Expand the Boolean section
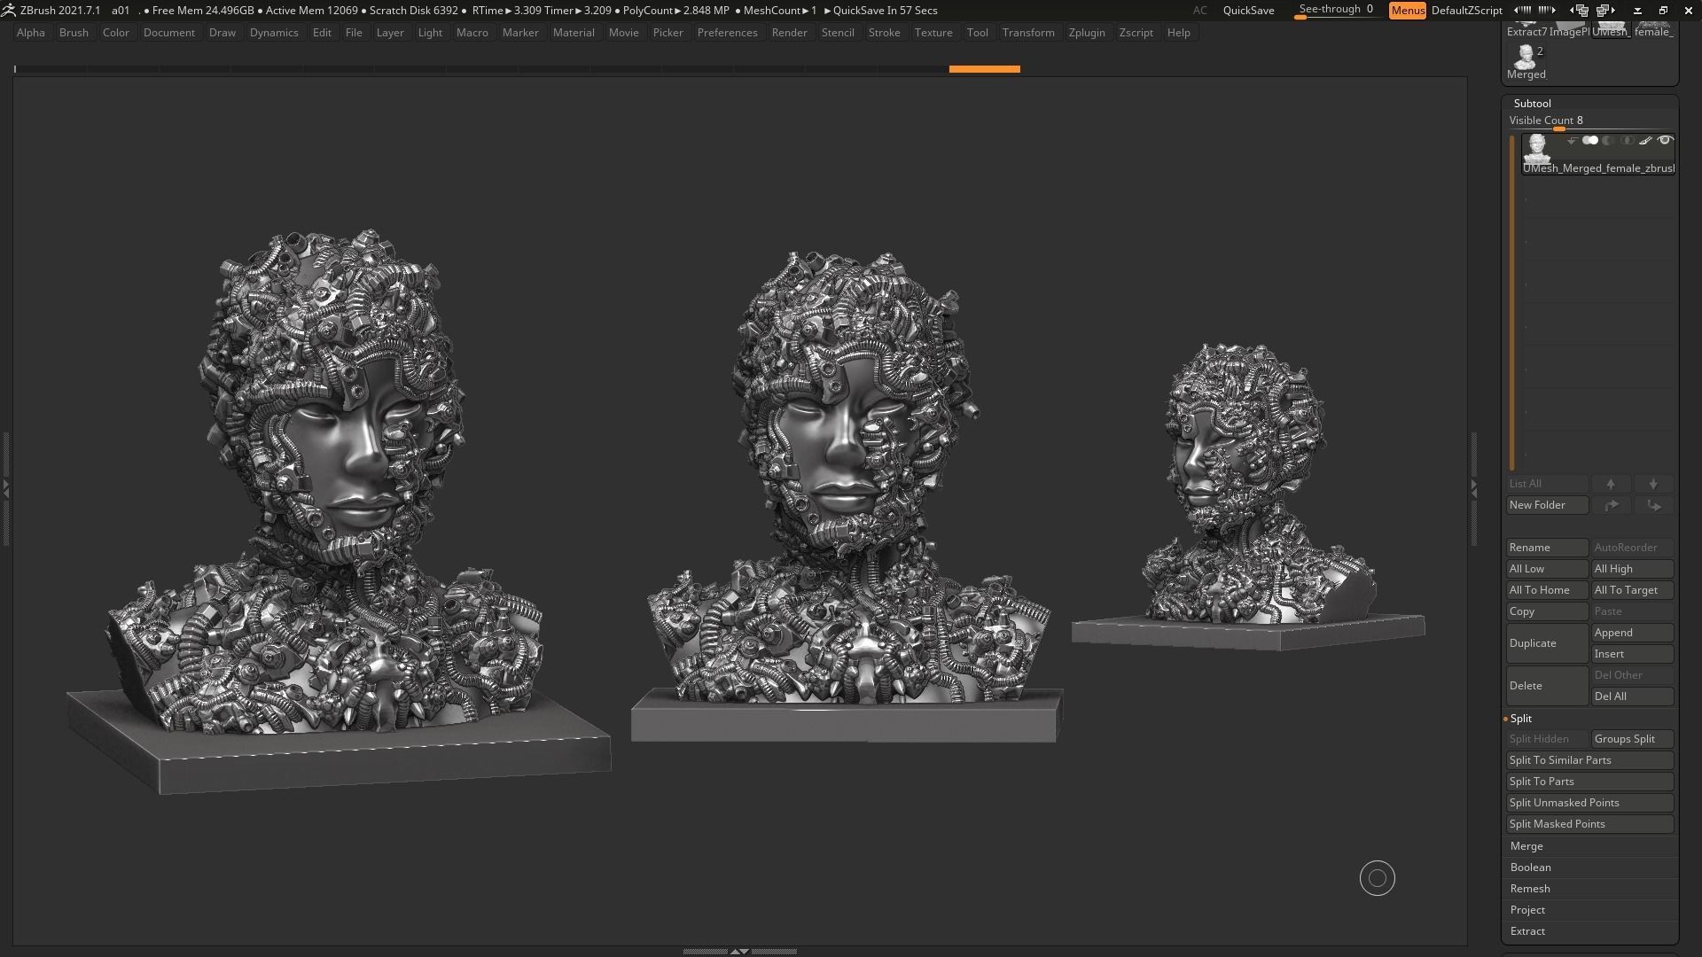 tap(1530, 868)
